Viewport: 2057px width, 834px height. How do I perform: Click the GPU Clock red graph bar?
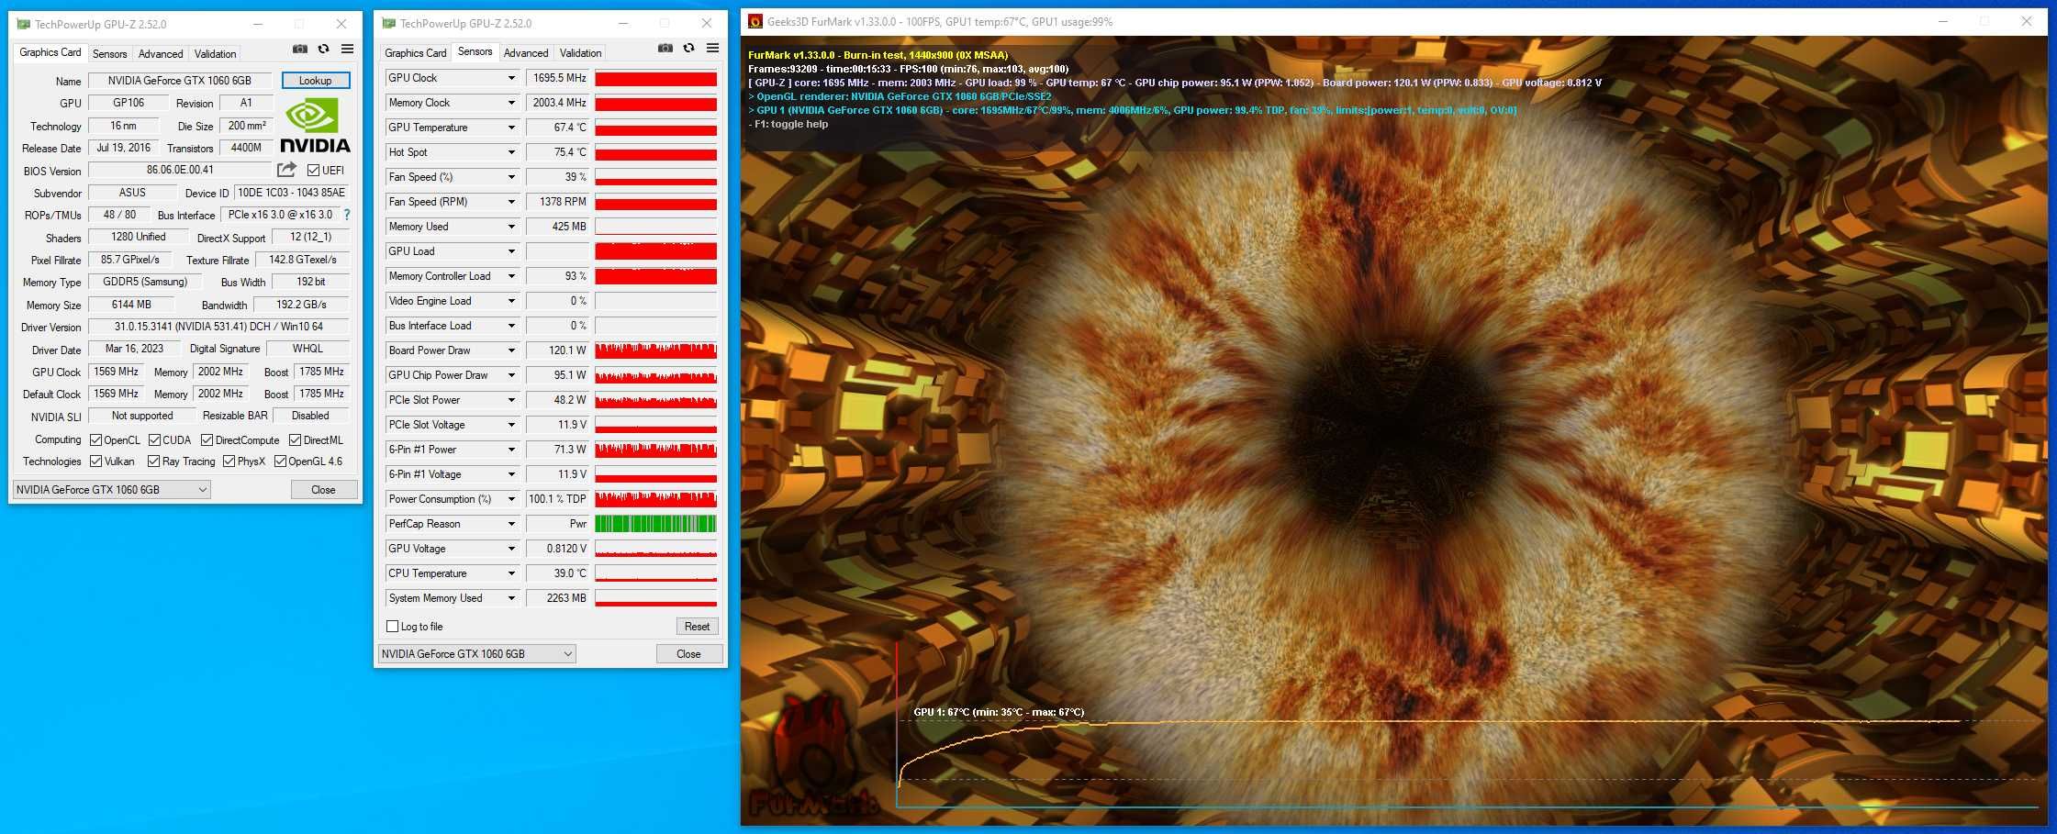point(656,78)
